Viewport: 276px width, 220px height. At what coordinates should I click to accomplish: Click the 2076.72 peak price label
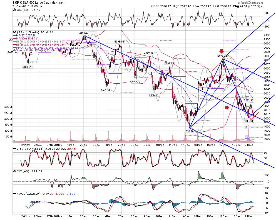point(222,56)
